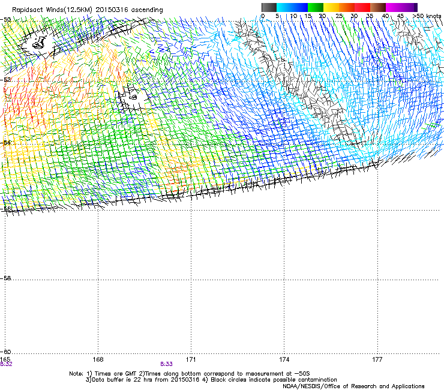Click the 'Data buffer is 22 hrs' note line

[211, 380]
